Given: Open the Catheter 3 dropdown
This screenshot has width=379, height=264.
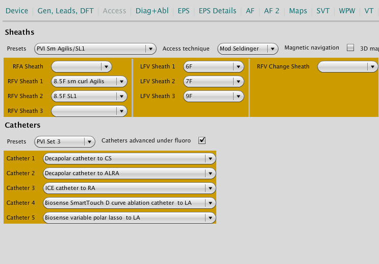Looking at the screenshot, I should pyautogui.click(x=130, y=188).
